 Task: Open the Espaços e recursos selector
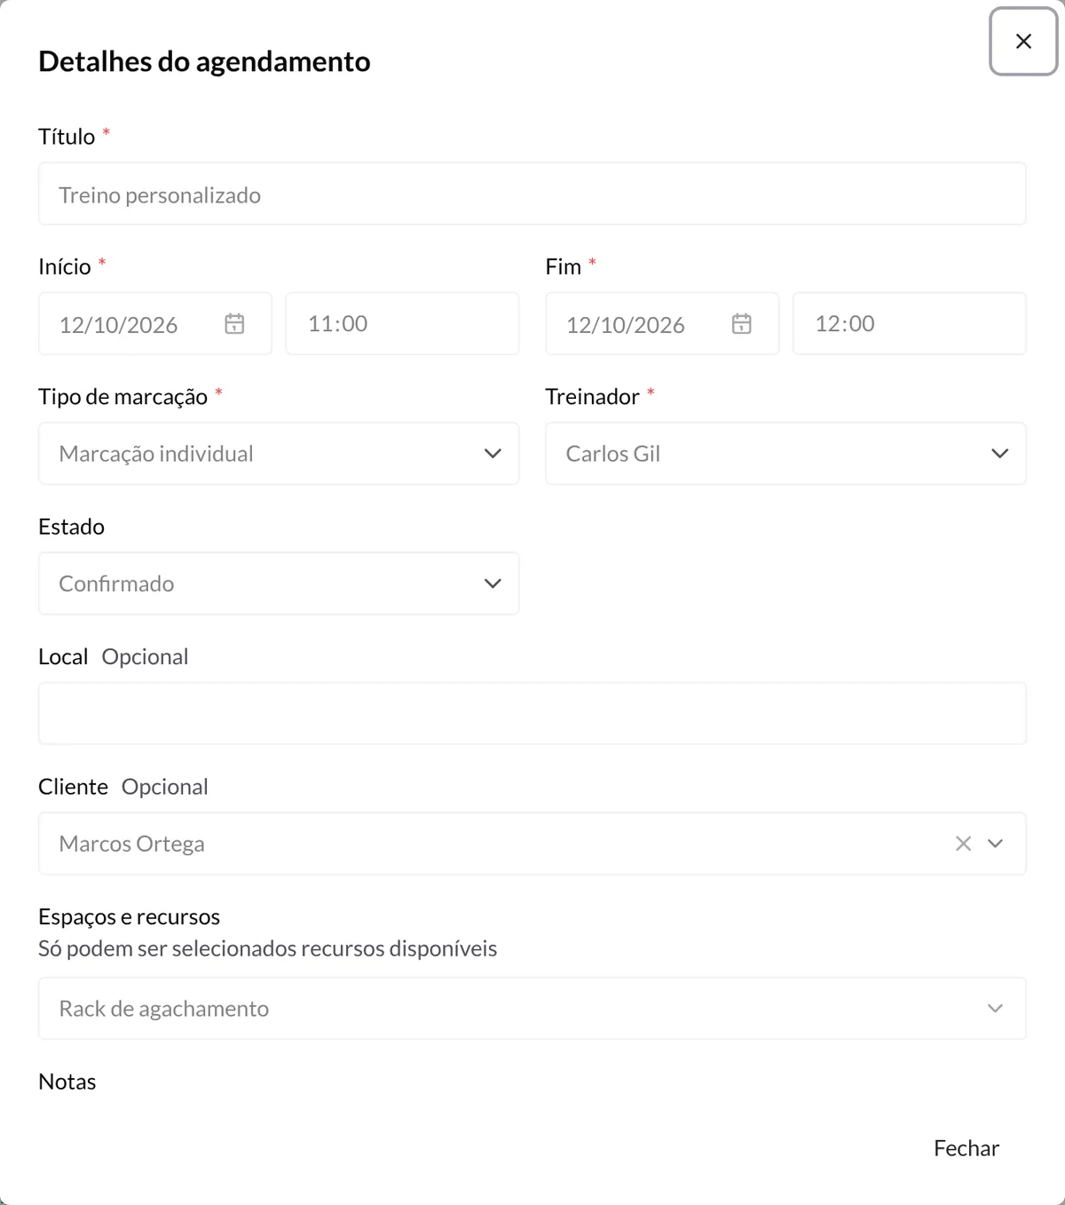(532, 1009)
